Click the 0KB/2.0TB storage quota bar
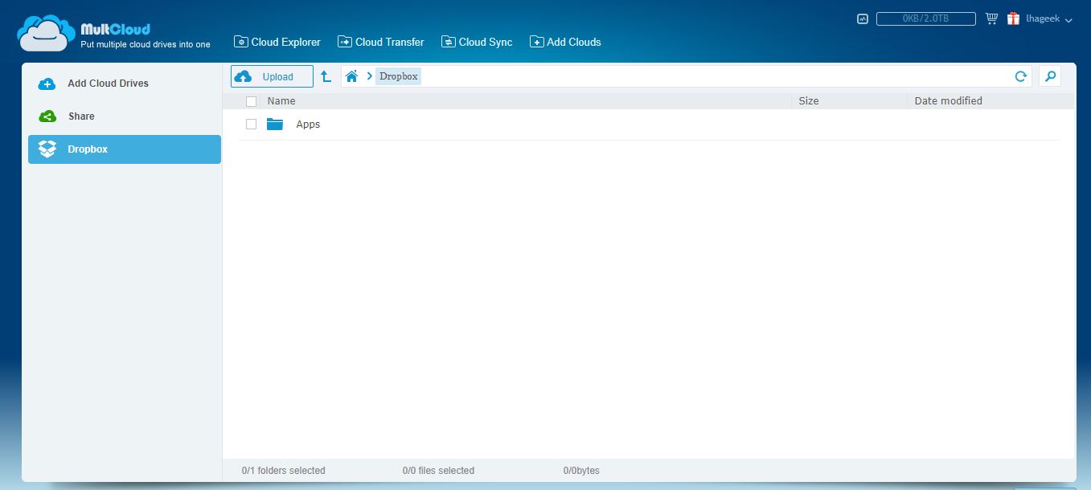Screen dimensions: 1091x490 click(926, 18)
